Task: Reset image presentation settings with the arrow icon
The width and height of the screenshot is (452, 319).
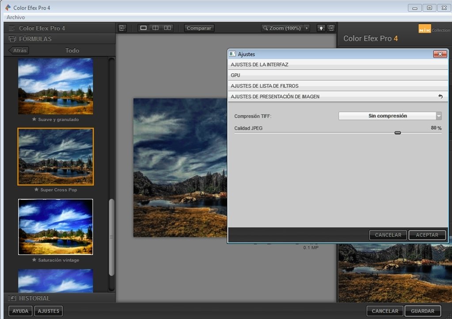Action: pyautogui.click(x=440, y=96)
